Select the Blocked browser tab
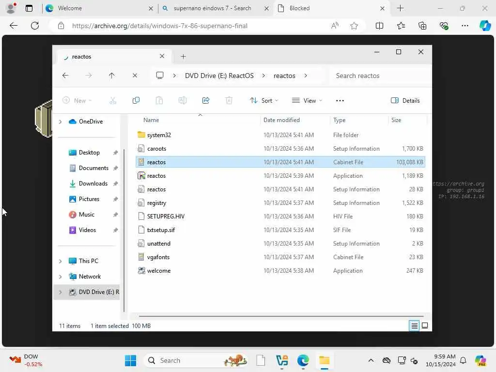Viewport: 496px width, 372px height. pyautogui.click(x=331, y=8)
